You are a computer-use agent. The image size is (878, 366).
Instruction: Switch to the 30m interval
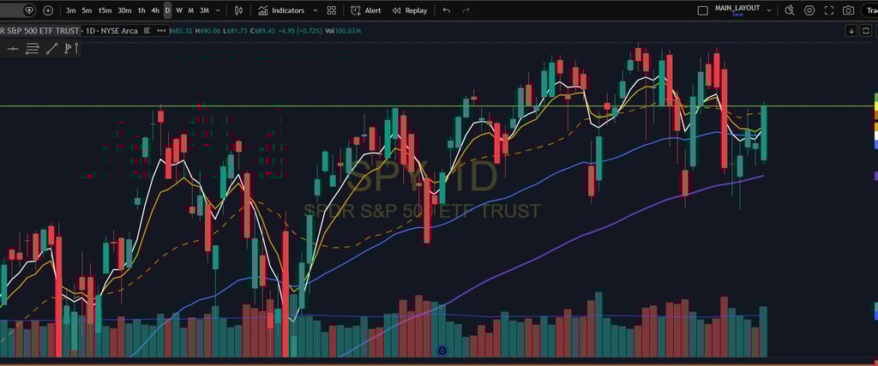coord(124,10)
